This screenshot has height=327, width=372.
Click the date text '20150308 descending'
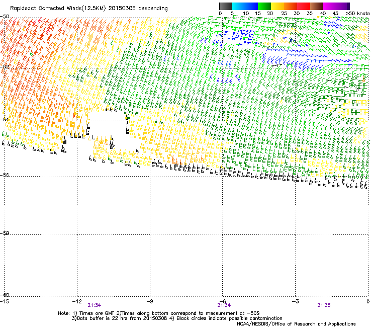pos(138,9)
